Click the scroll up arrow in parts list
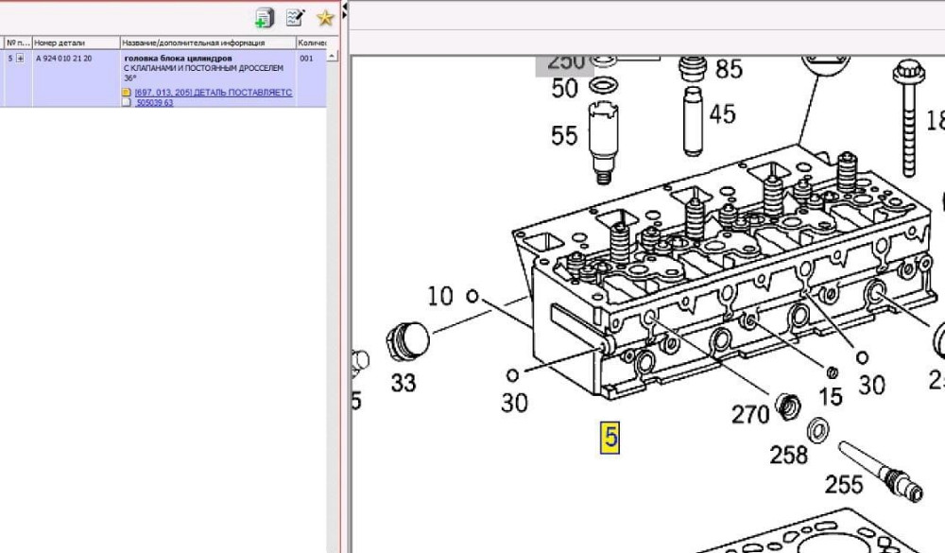This screenshot has height=553, width=945. [x=332, y=57]
